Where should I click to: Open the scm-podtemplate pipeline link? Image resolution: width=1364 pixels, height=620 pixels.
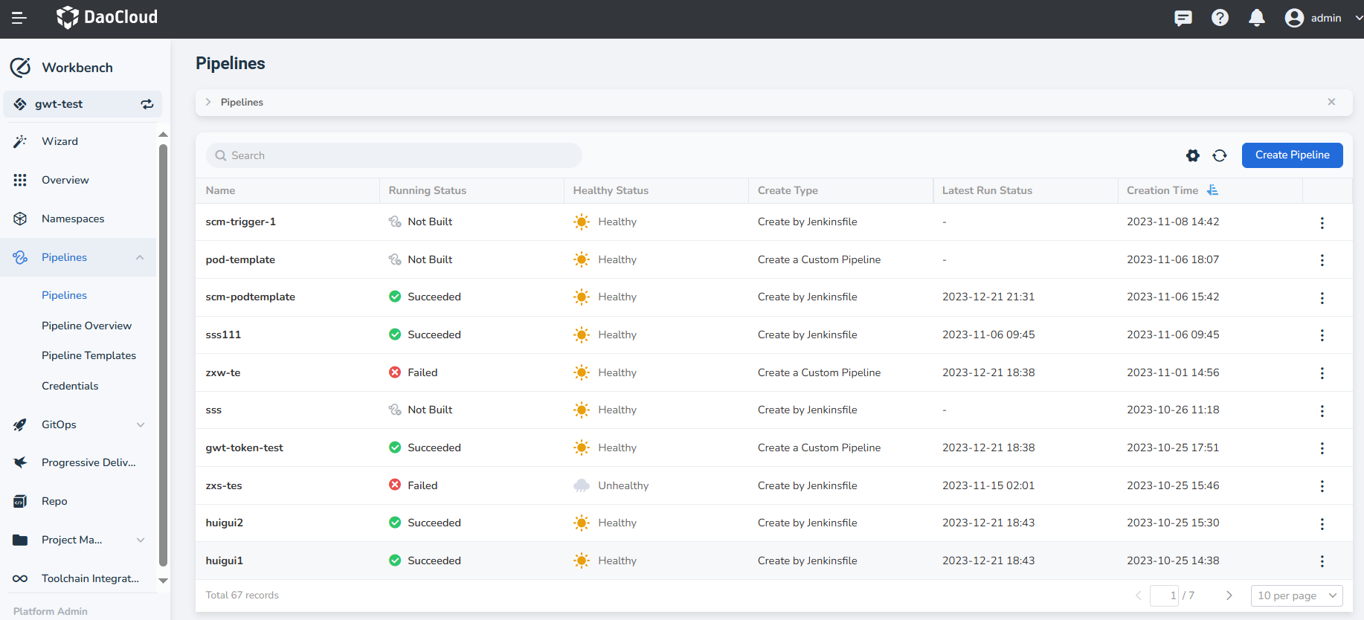(250, 297)
